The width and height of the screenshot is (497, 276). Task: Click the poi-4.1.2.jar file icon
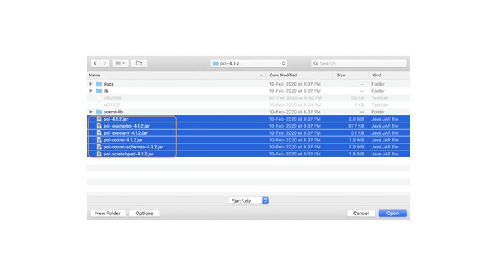pyautogui.click(x=99, y=119)
